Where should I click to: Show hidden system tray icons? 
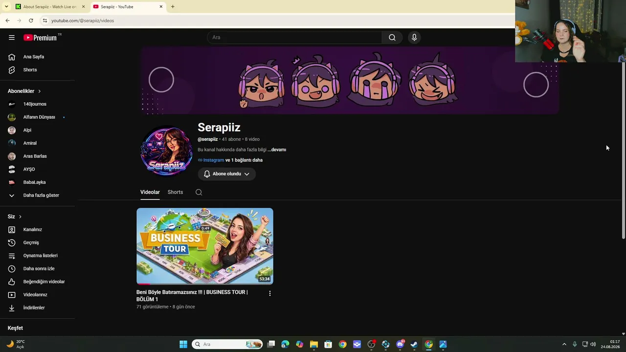click(x=564, y=344)
